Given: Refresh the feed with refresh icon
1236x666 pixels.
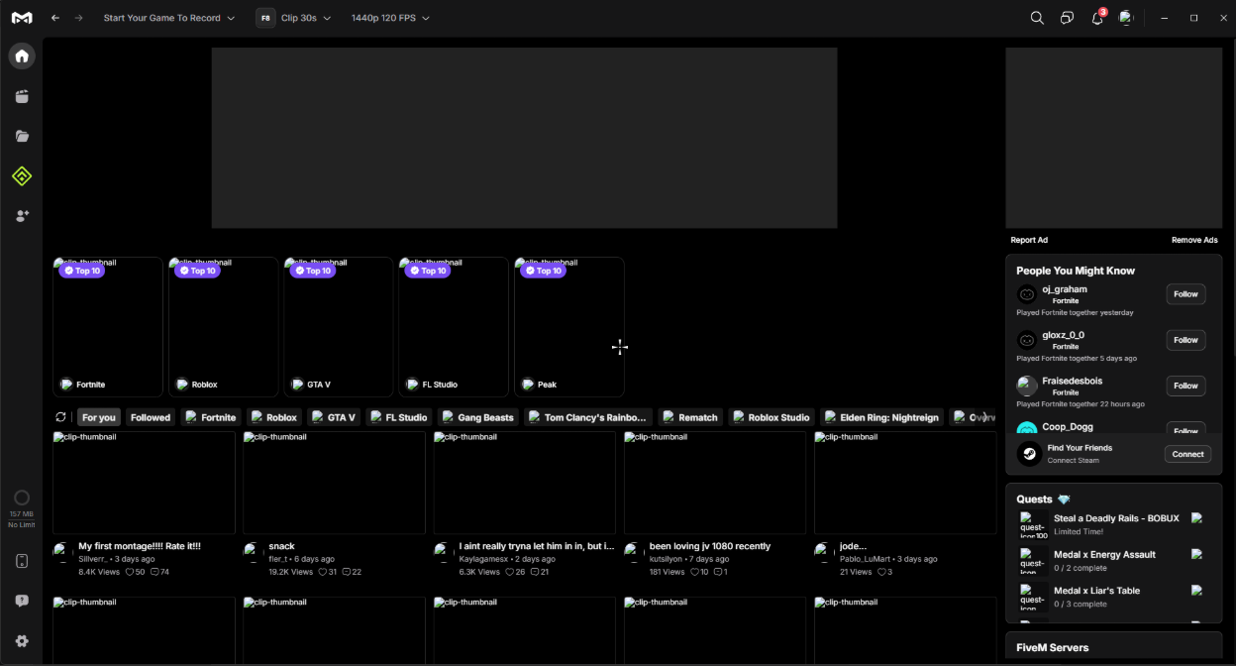Looking at the screenshot, I should [61, 417].
